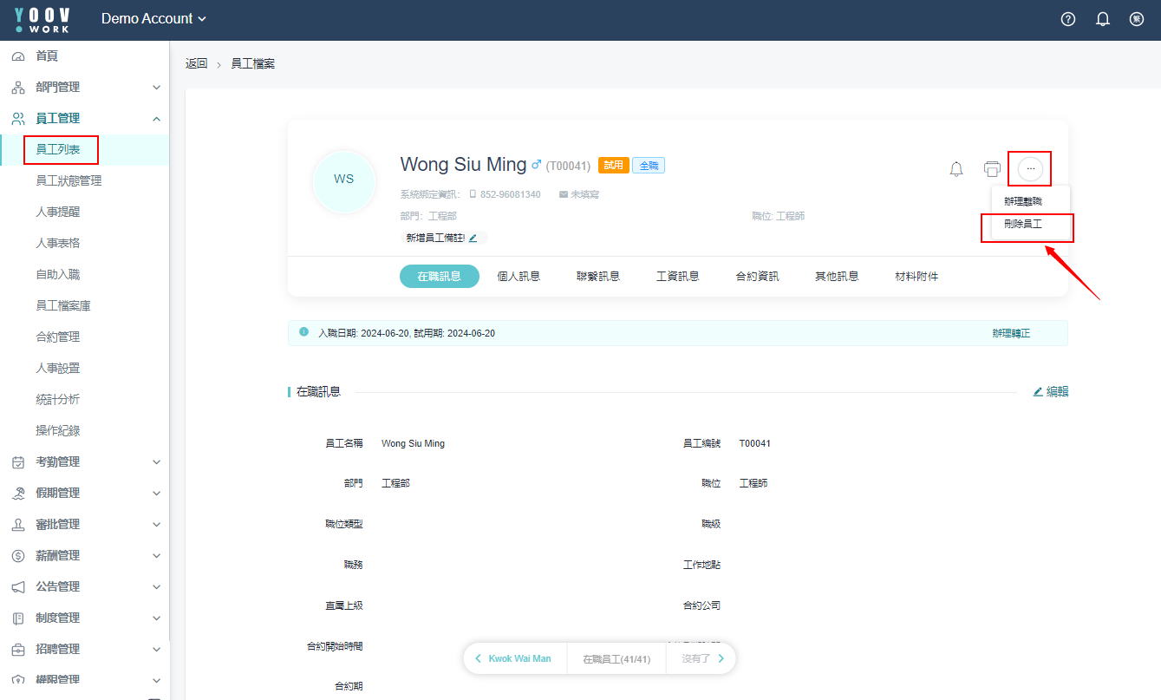Click the 在職員工(41/41) counter

pyautogui.click(x=616, y=658)
